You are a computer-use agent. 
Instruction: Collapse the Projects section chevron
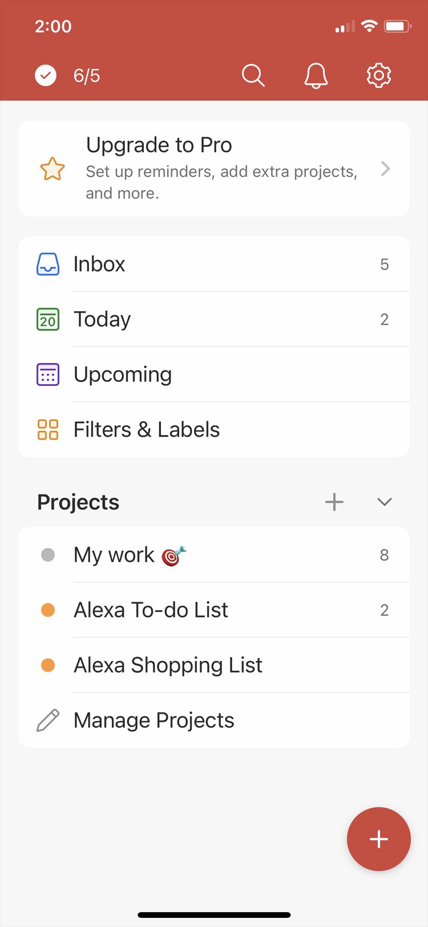click(x=385, y=502)
